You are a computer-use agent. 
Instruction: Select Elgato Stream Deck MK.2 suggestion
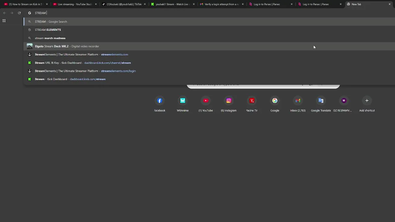click(209, 46)
